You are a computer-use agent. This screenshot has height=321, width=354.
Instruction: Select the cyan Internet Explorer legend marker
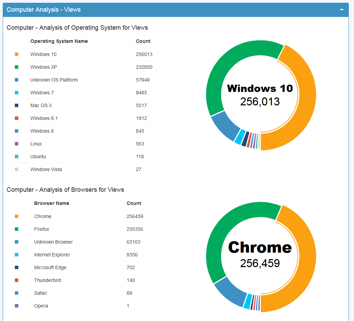click(x=17, y=255)
